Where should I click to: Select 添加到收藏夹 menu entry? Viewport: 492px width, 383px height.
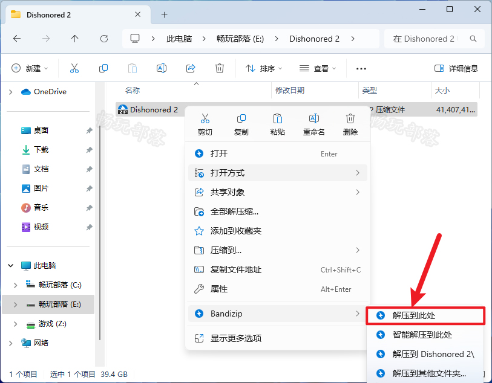click(278, 231)
